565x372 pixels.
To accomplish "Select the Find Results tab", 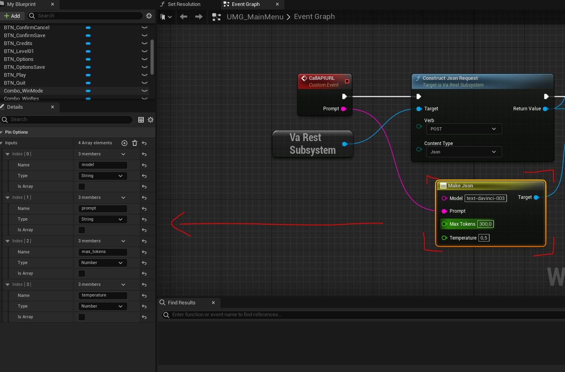I will [x=181, y=303].
